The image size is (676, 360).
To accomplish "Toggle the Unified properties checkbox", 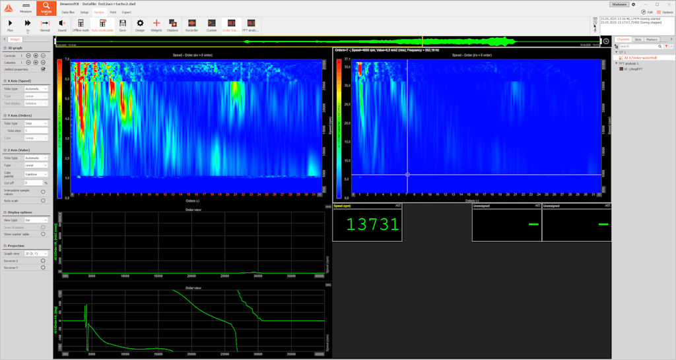I will (x=43, y=69).
